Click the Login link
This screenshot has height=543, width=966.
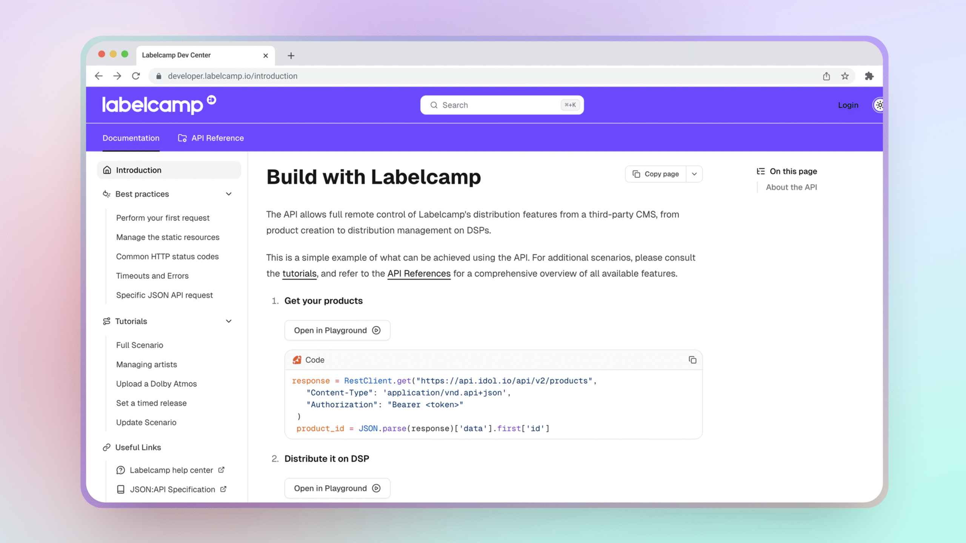click(x=848, y=105)
